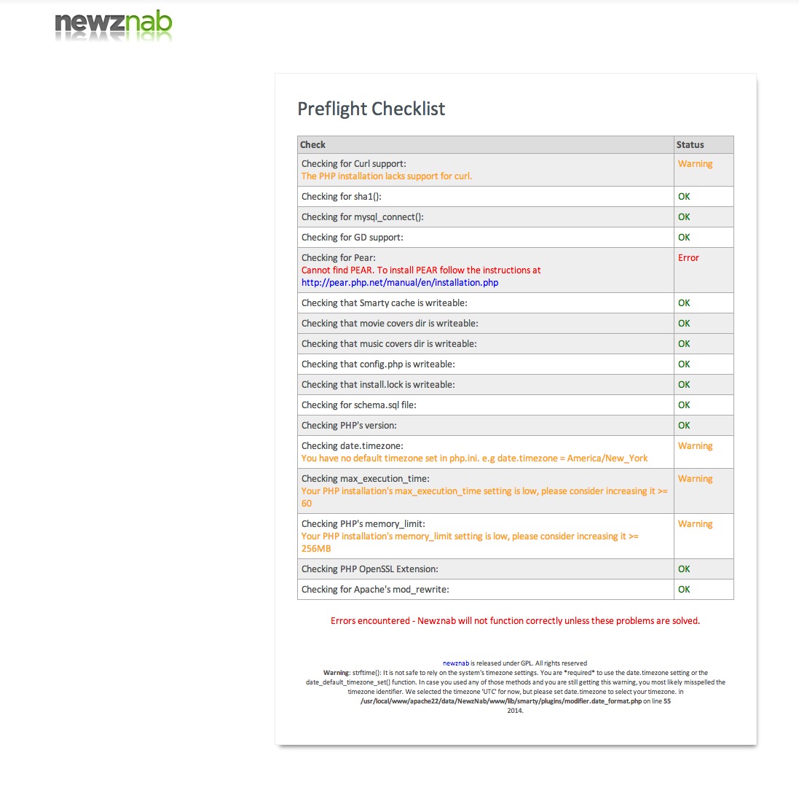
Task: Select the max_execution_time low setting message
Action: point(484,497)
